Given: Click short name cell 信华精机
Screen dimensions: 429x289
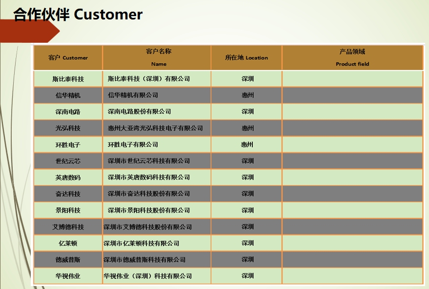Looking at the screenshot, I should 68,95.
